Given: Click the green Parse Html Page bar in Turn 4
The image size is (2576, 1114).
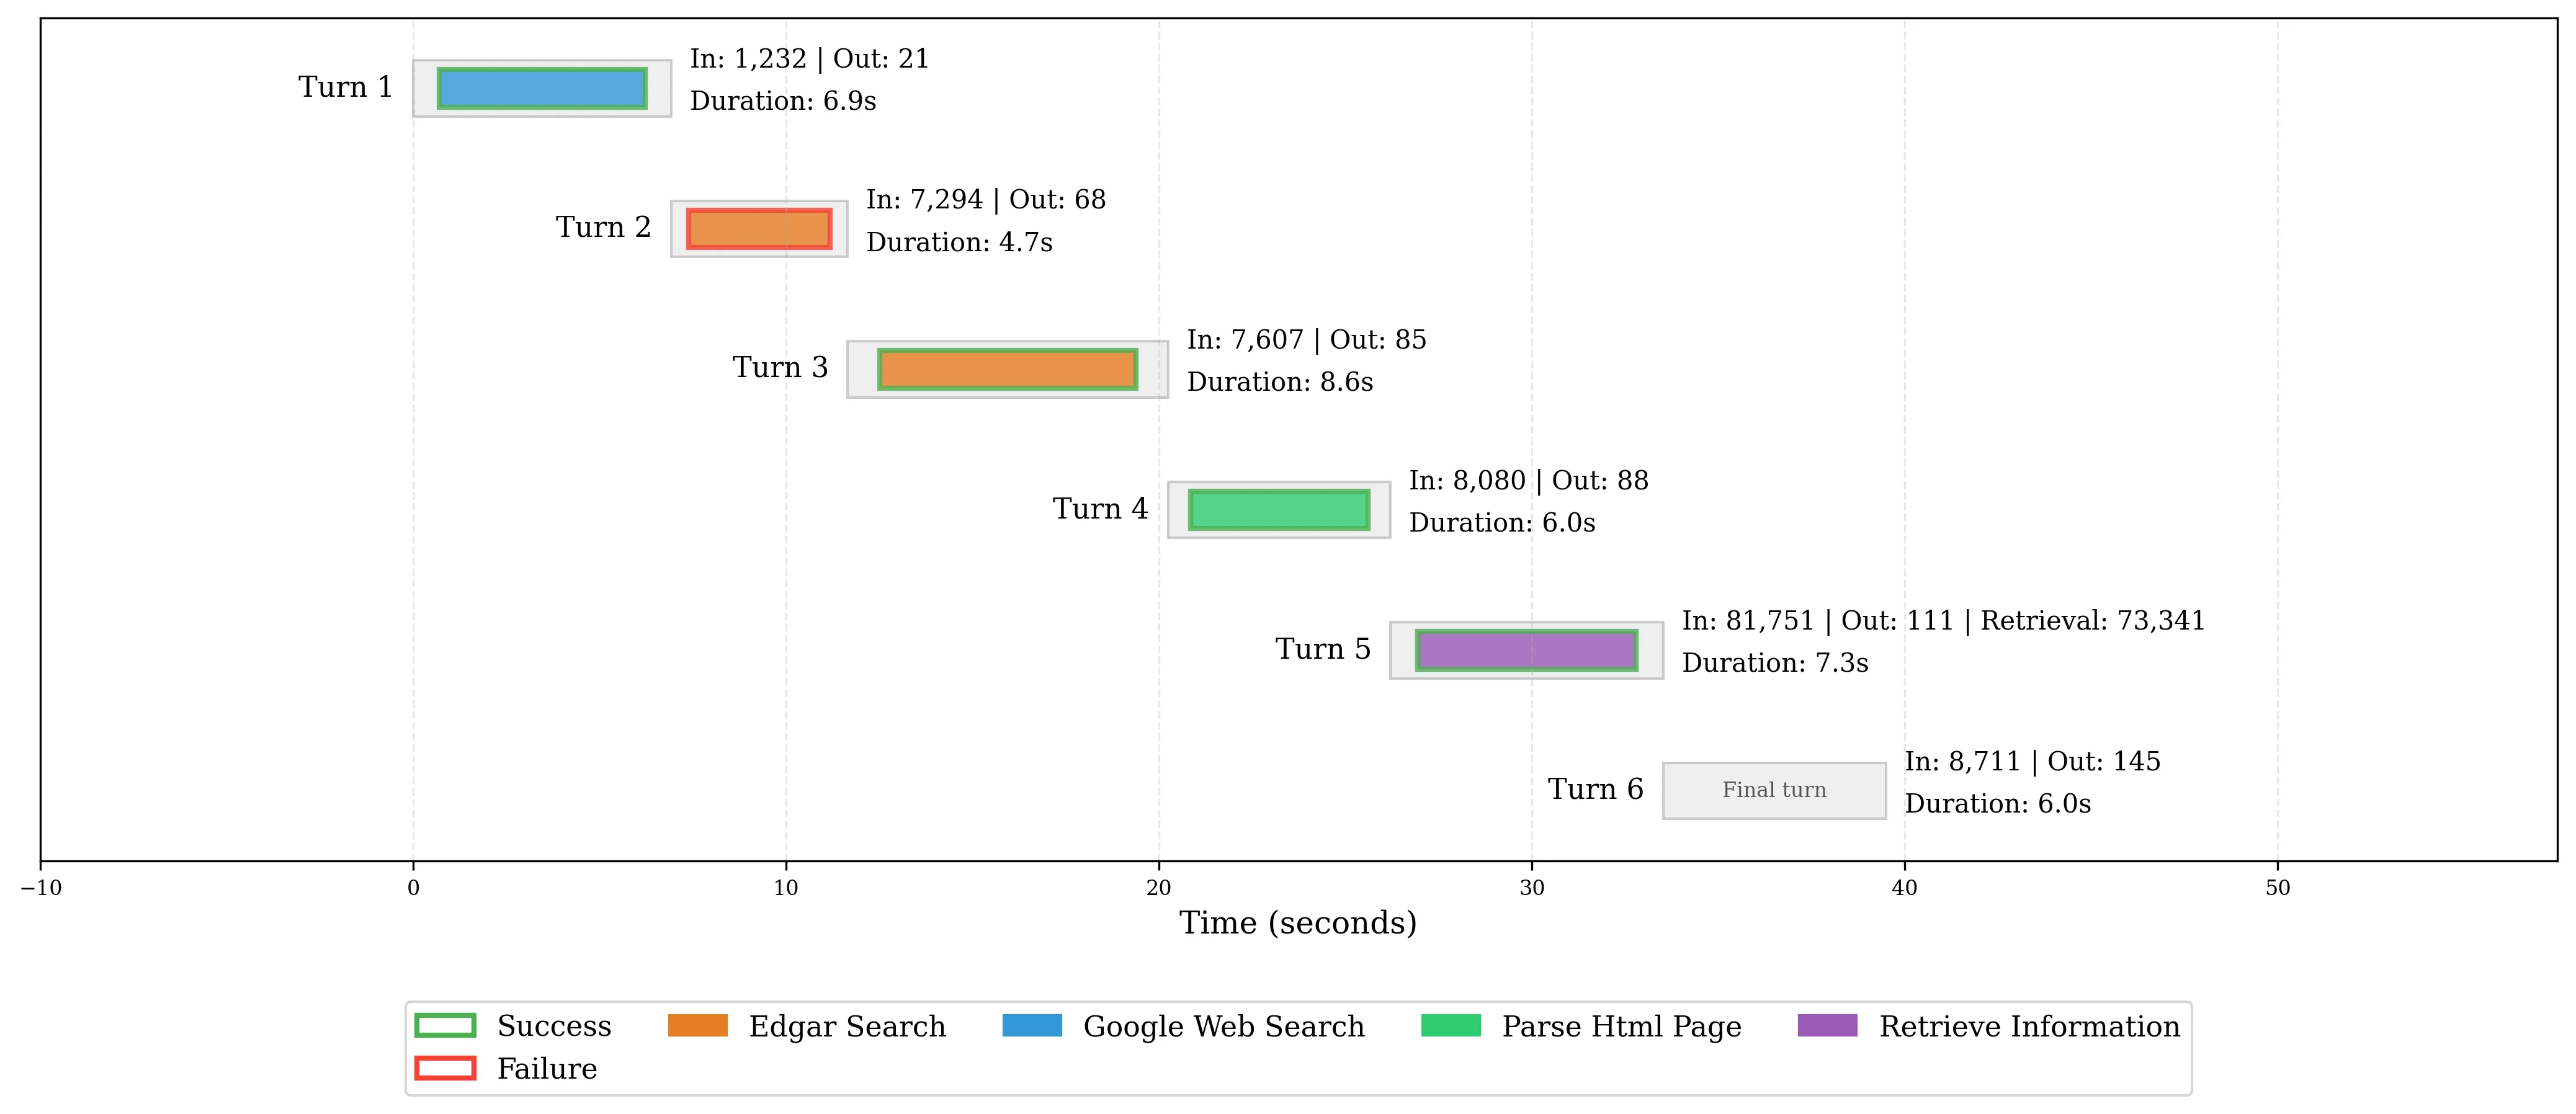Looking at the screenshot, I should pyautogui.click(x=1279, y=510).
